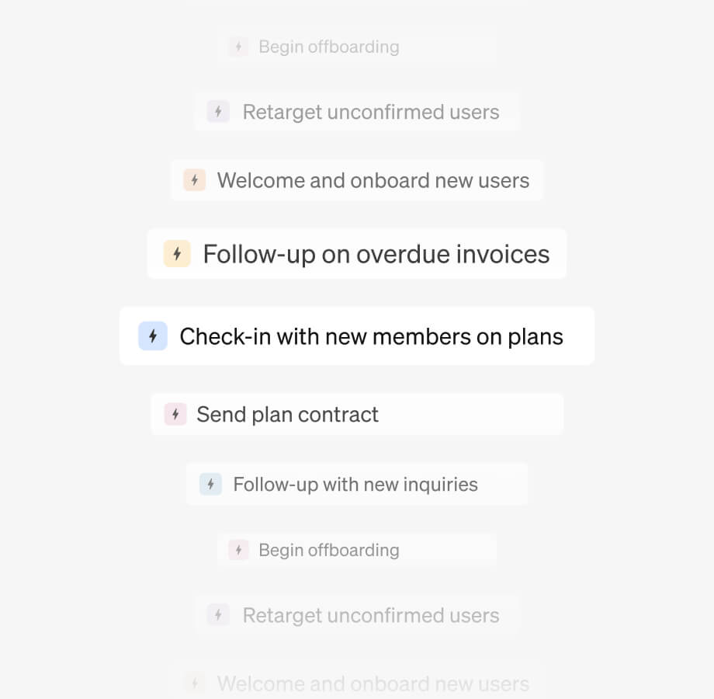
Task: Open the upper Retarget unconfirmed users label
Action: [370, 112]
